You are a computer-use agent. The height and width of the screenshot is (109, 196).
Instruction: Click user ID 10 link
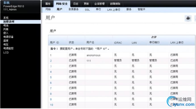51,105
